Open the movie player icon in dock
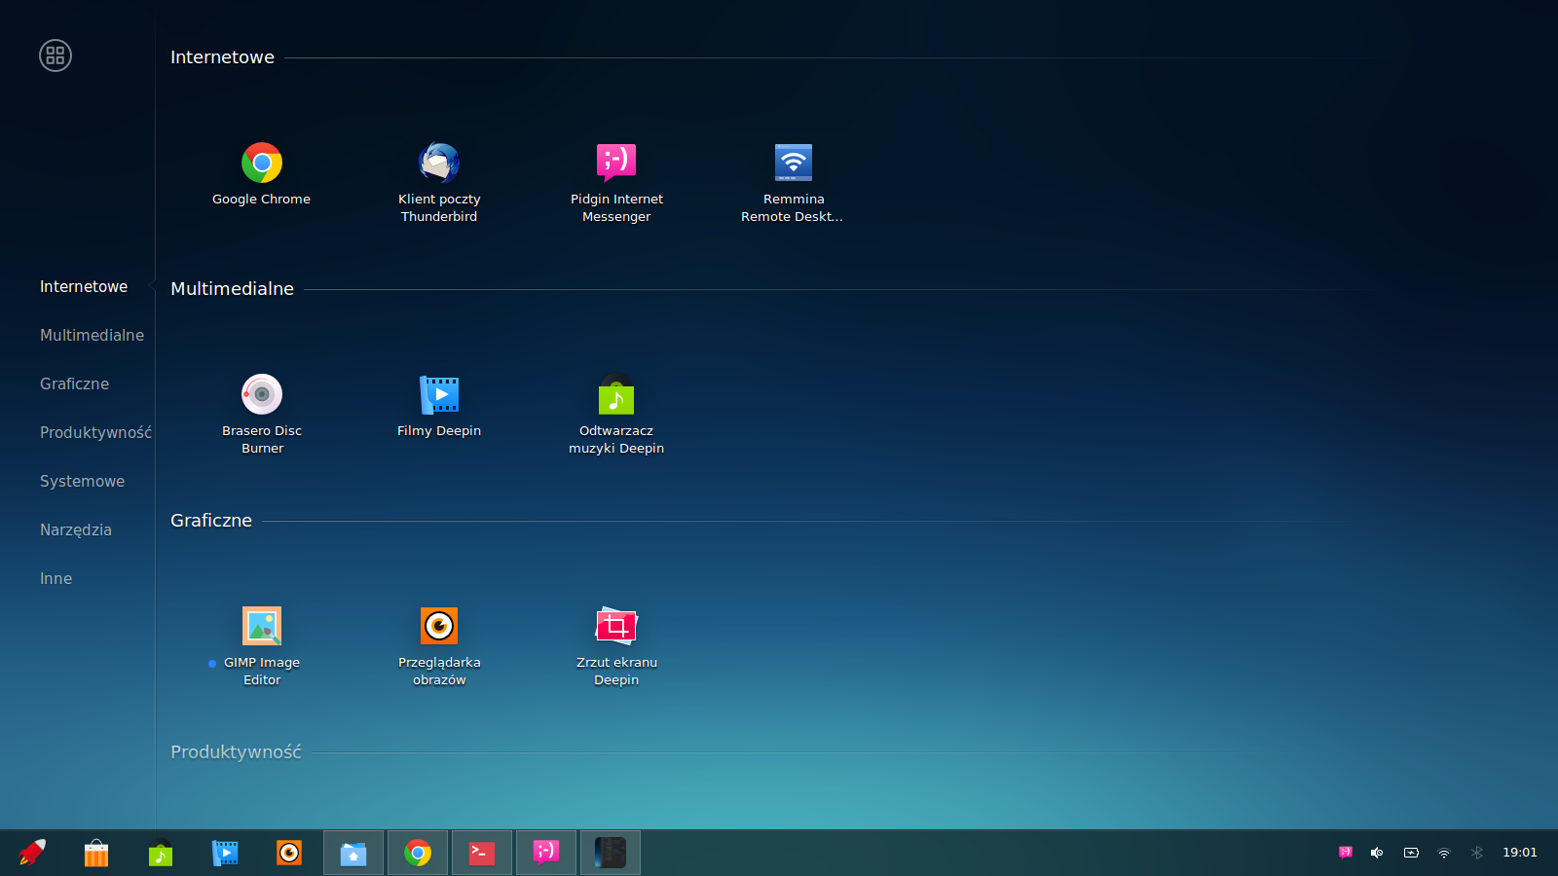The image size is (1558, 876). (225, 853)
